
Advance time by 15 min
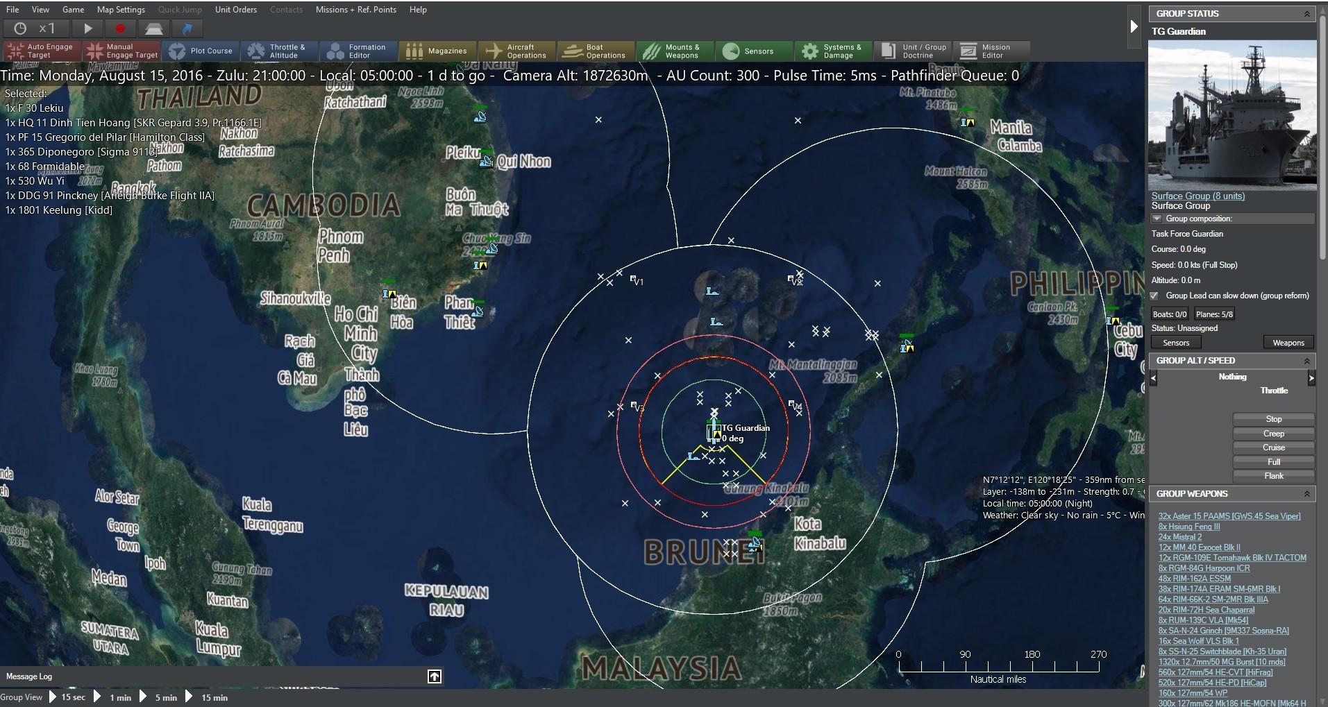pyautogui.click(x=213, y=697)
